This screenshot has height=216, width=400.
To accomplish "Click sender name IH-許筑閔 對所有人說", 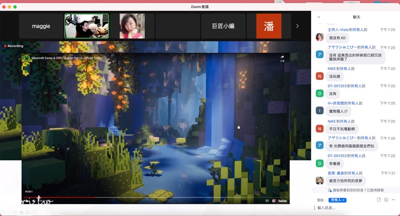I will (345, 103).
